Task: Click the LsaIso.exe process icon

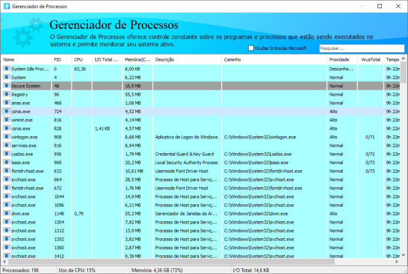Action: [7, 154]
